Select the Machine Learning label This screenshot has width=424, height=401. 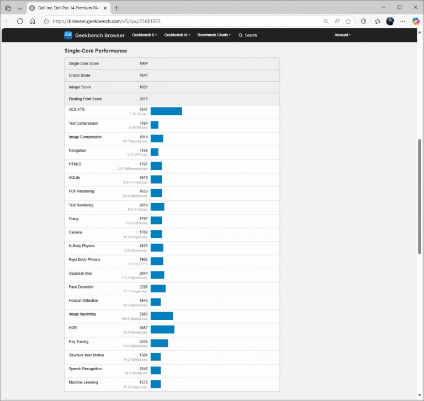tap(83, 382)
